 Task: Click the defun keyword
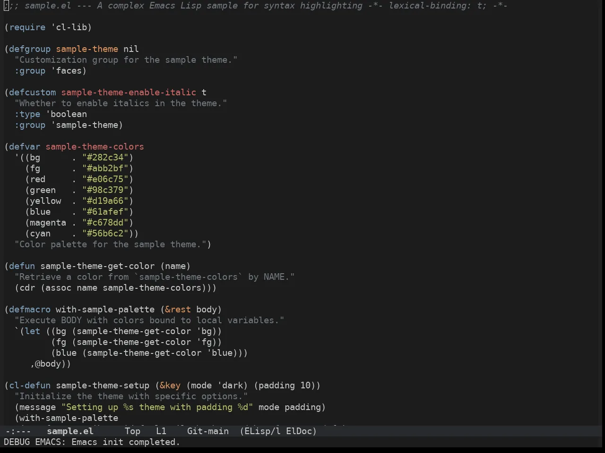click(22, 266)
